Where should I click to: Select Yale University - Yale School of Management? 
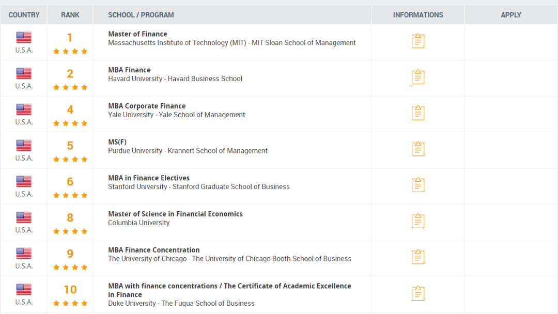click(x=177, y=115)
